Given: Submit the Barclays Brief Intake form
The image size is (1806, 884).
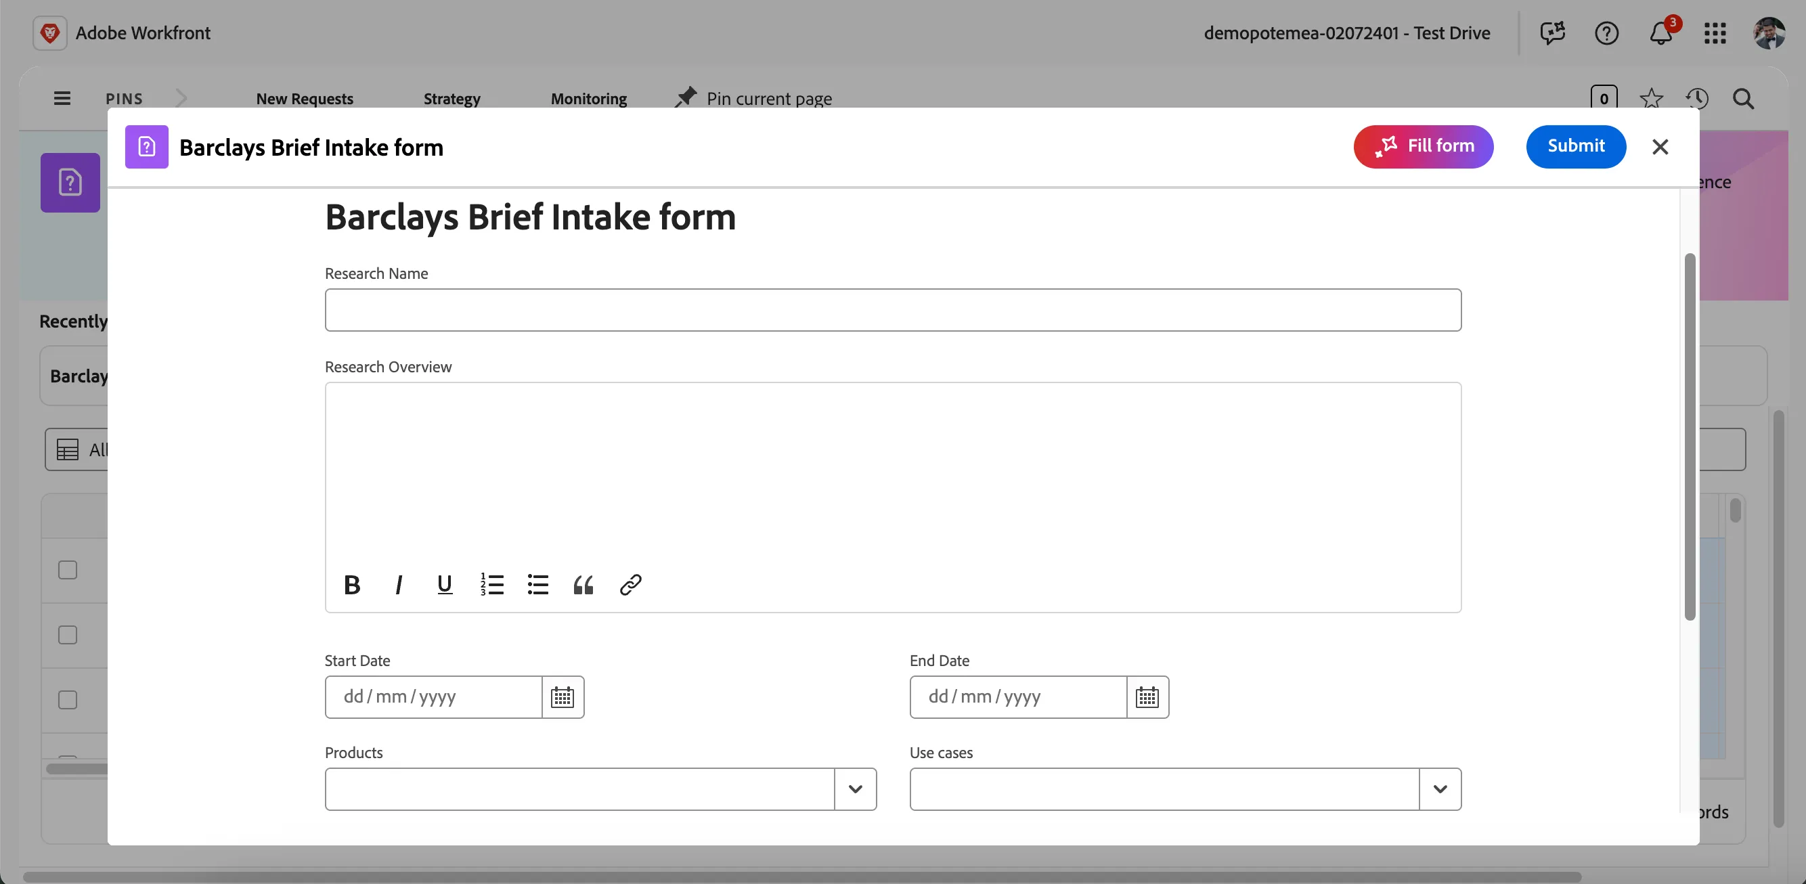Looking at the screenshot, I should point(1575,146).
